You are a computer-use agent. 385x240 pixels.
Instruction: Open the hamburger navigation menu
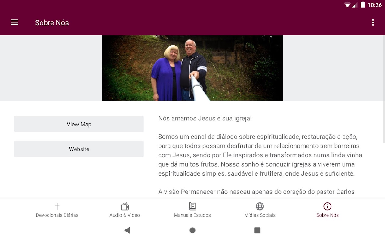click(14, 22)
